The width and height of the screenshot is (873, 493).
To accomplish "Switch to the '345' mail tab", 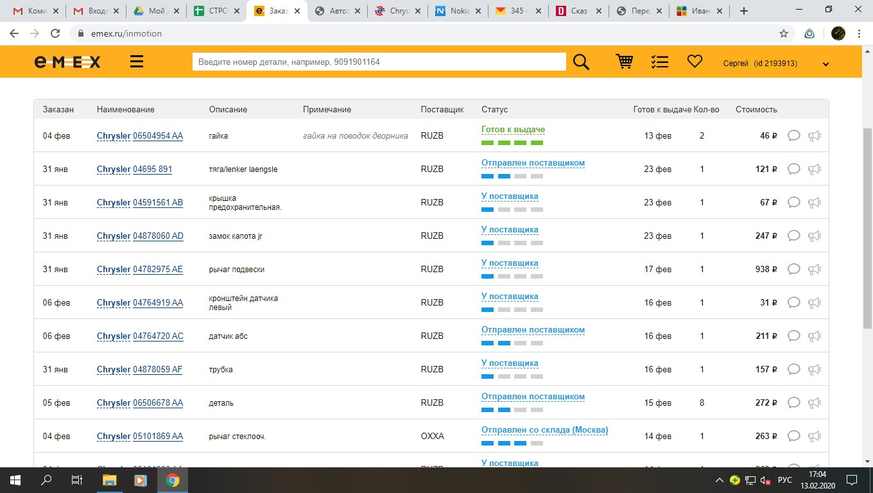I will coord(518,11).
